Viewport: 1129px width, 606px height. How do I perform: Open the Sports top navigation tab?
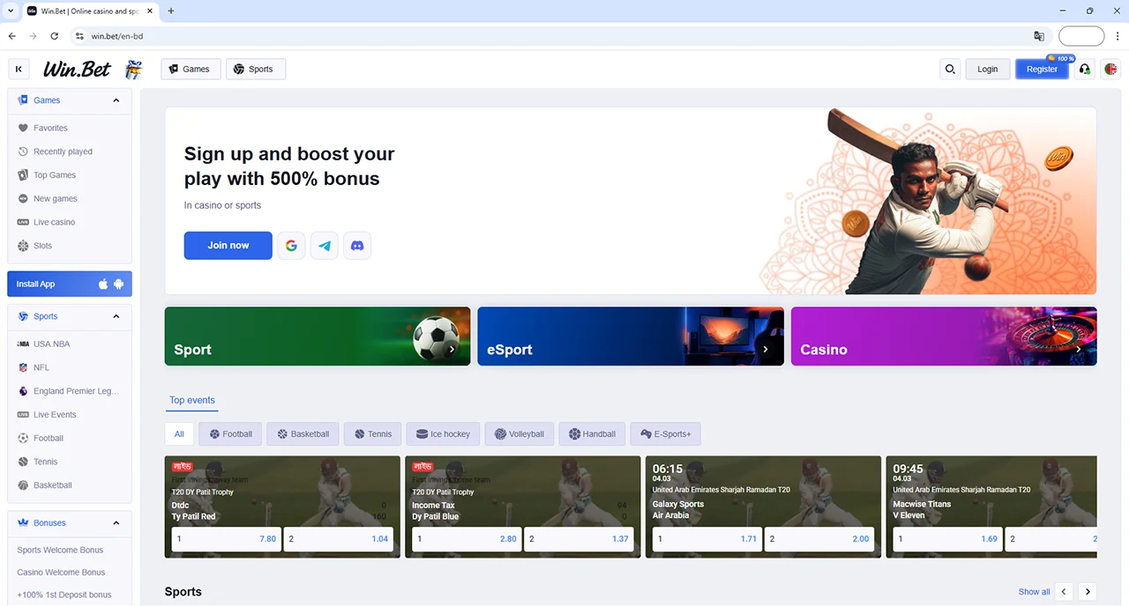pyautogui.click(x=255, y=69)
